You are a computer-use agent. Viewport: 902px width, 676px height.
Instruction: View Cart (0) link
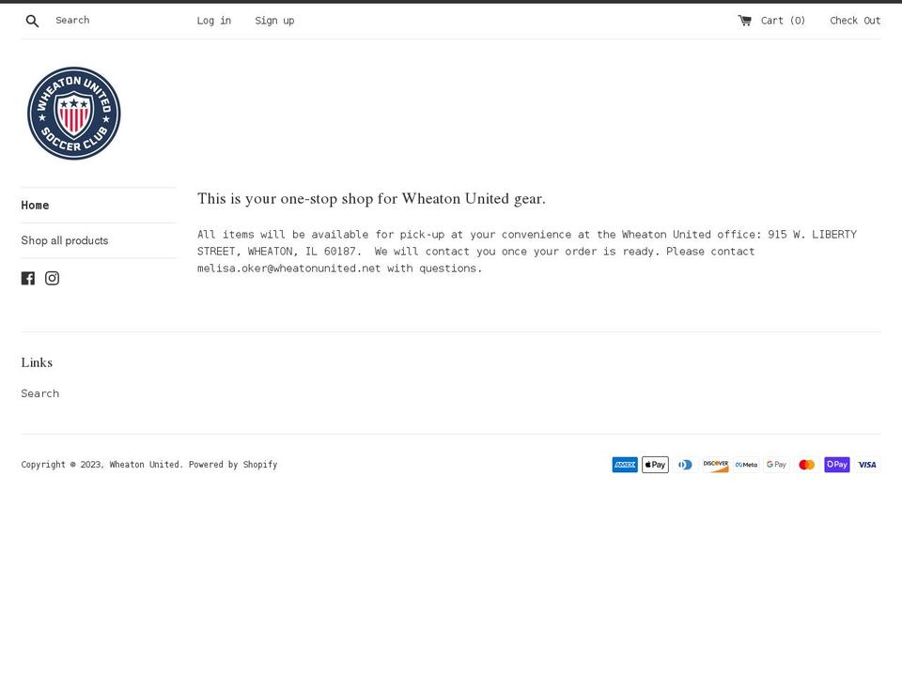783,21
